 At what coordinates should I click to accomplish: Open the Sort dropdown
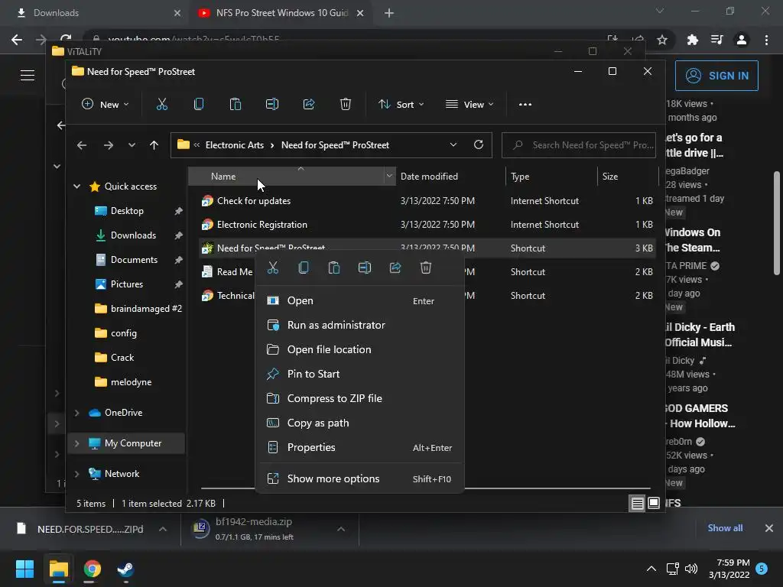coord(401,104)
